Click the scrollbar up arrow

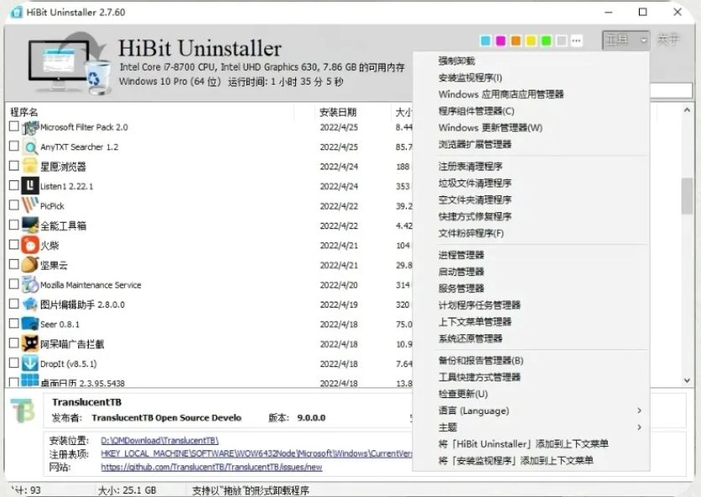pyautogui.click(x=687, y=111)
